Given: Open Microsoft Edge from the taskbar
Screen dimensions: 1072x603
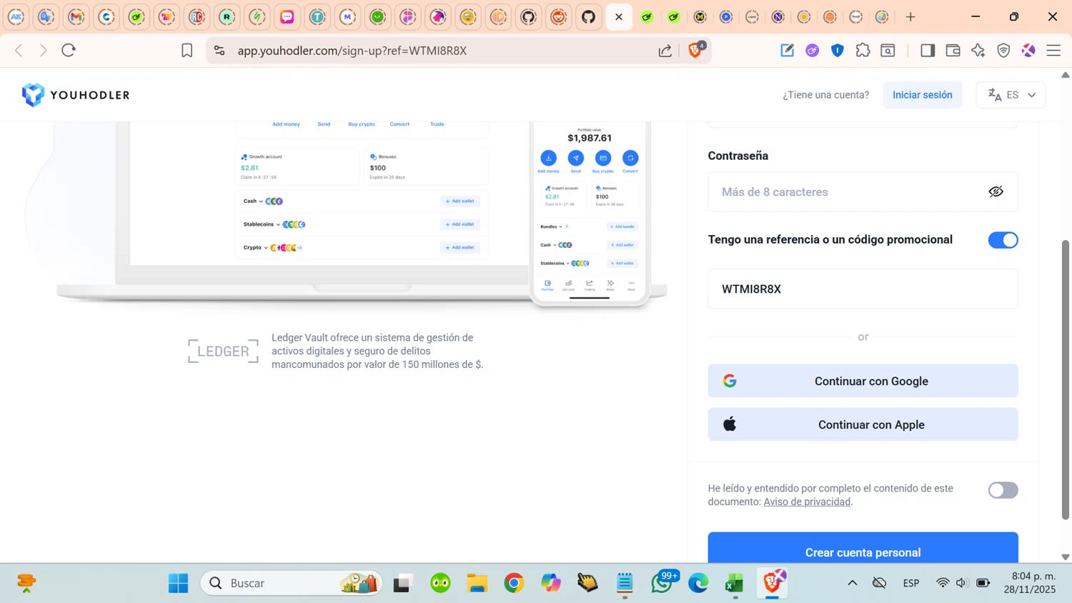Looking at the screenshot, I should tap(698, 583).
